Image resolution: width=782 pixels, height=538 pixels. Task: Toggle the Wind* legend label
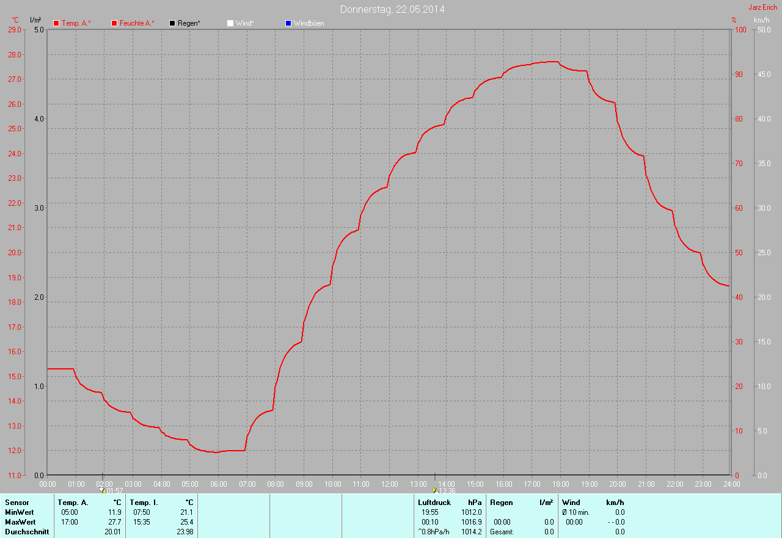[245, 23]
